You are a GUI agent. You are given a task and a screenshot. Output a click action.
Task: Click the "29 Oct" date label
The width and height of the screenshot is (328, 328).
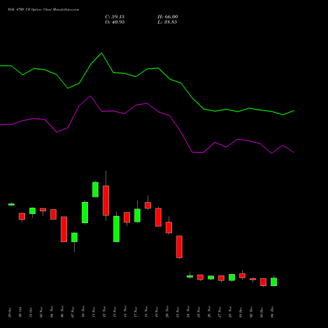pyautogui.click(x=10, y=312)
